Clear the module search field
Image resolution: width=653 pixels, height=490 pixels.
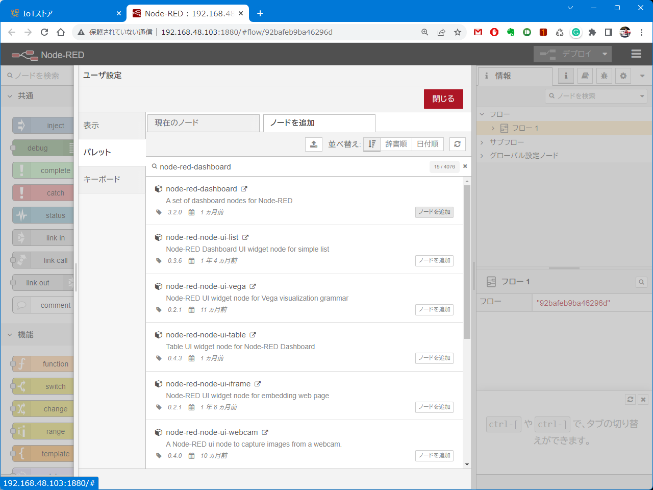tap(465, 166)
